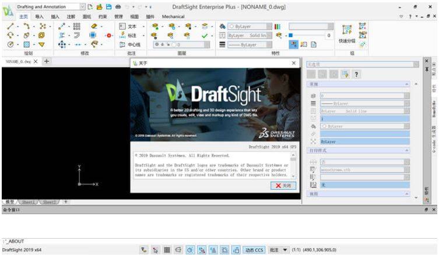Open the Drafting and Annotation workspace dropdown
Screen dimensions: 439x255
tap(83, 6)
